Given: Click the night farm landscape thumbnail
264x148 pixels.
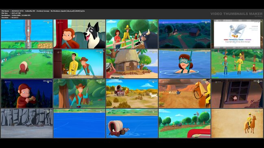Looking at the screenshot, I should pyautogui.click(x=185, y=34).
